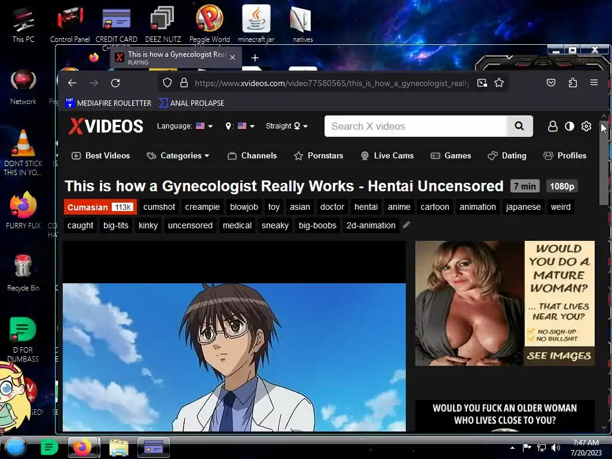
Task: Reload the current page
Action: pos(115,82)
